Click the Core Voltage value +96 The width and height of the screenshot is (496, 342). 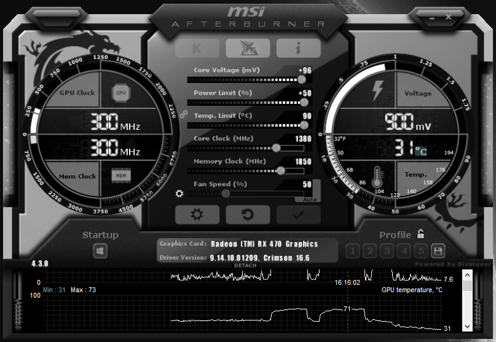(x=305, y=70)
